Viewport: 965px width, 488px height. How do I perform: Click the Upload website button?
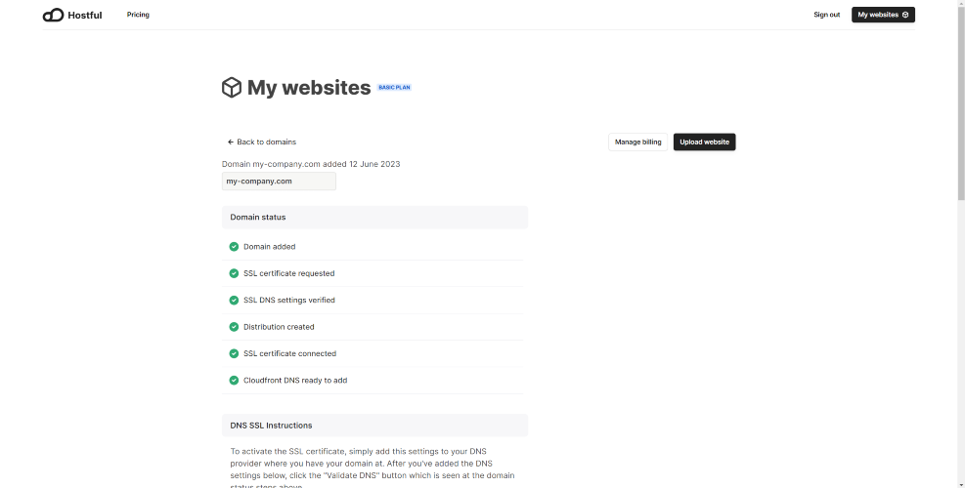pos(704,142)
